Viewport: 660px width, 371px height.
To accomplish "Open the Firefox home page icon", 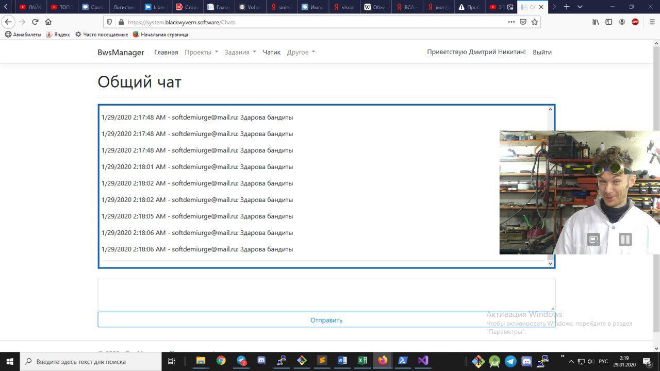I will [48, 22].
